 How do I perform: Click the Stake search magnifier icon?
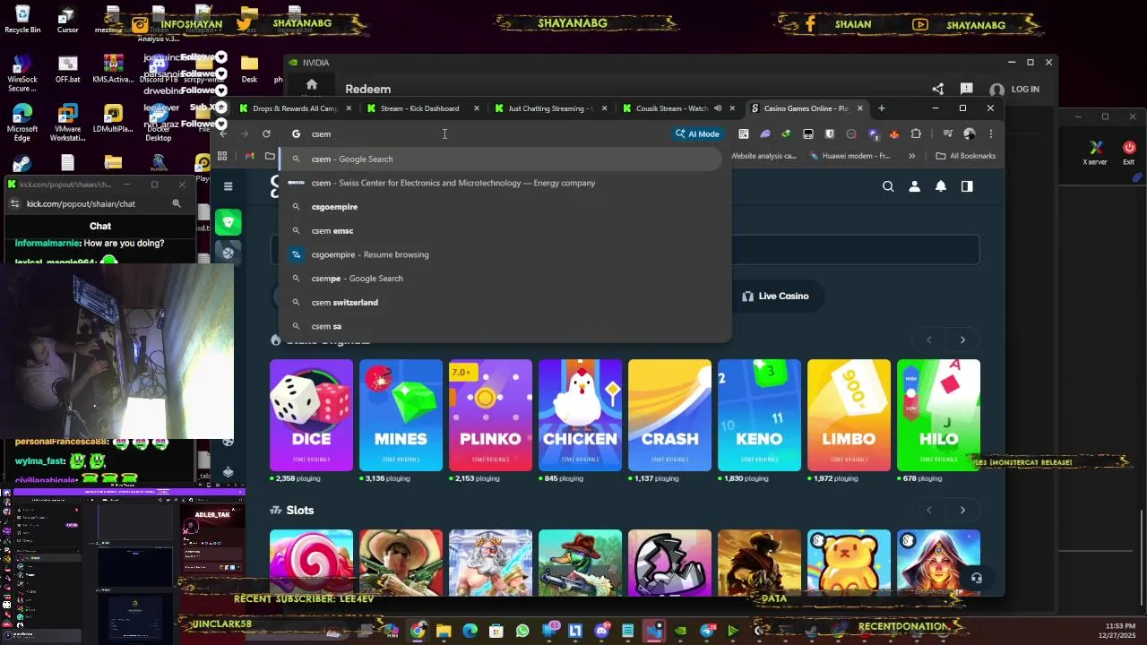click(888, 186)
